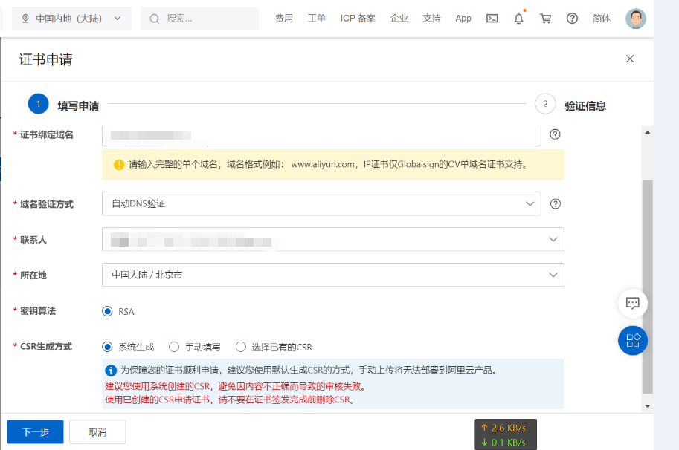Image resolution: width=679 pixels, height=450 pixels.
Task: Open the ICP 备案 menu item
Action: coord(358,19)
